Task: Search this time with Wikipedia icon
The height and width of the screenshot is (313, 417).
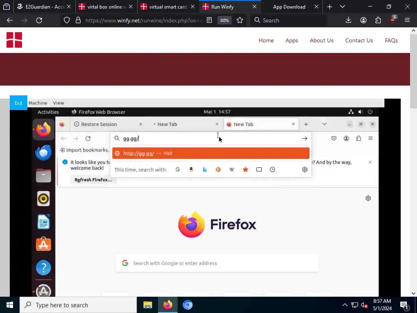Action: coord(232,170)
